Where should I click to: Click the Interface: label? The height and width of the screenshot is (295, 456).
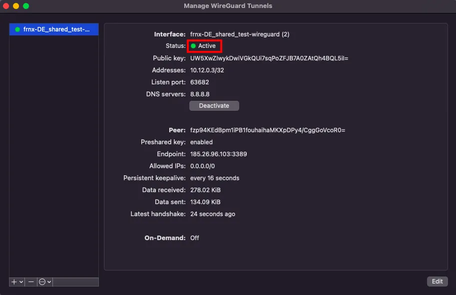pos(169,34)
